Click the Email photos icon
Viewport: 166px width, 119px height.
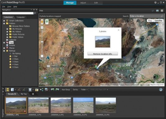click(37, 90)
